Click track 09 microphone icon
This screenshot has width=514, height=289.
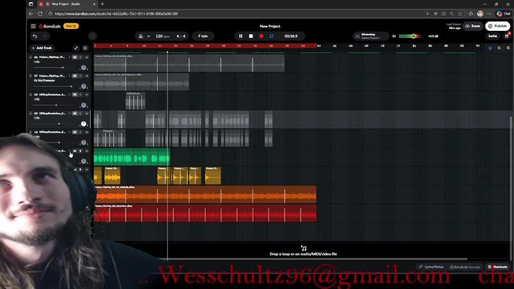point(31,114)
